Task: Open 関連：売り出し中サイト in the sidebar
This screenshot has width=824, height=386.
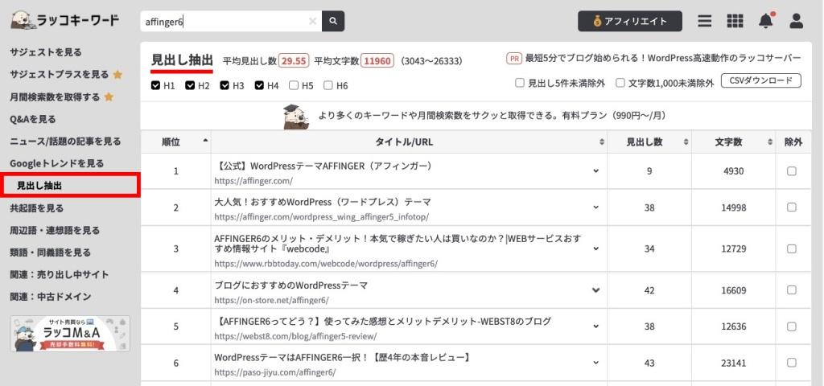Action: coord(60,274)
